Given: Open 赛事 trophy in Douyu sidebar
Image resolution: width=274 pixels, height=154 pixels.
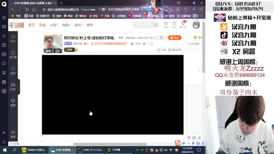Looking at the screenshot, I should [13, 103].
